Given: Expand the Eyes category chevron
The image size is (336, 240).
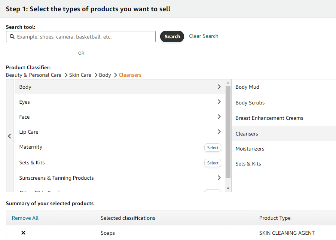Looking at the screenshot, I should point(219,102).
